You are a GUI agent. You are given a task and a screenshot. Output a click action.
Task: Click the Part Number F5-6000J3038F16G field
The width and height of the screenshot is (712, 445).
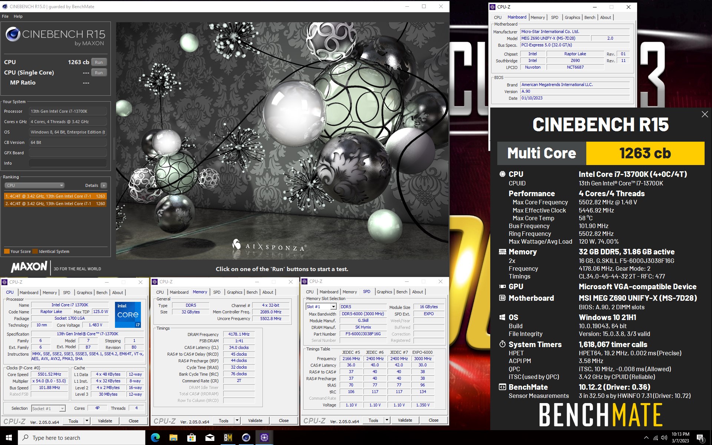363,334
